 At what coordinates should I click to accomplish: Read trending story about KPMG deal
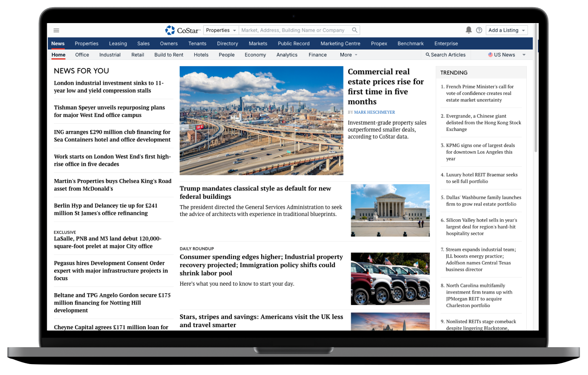pyautogui.click(x=480, y=152)
